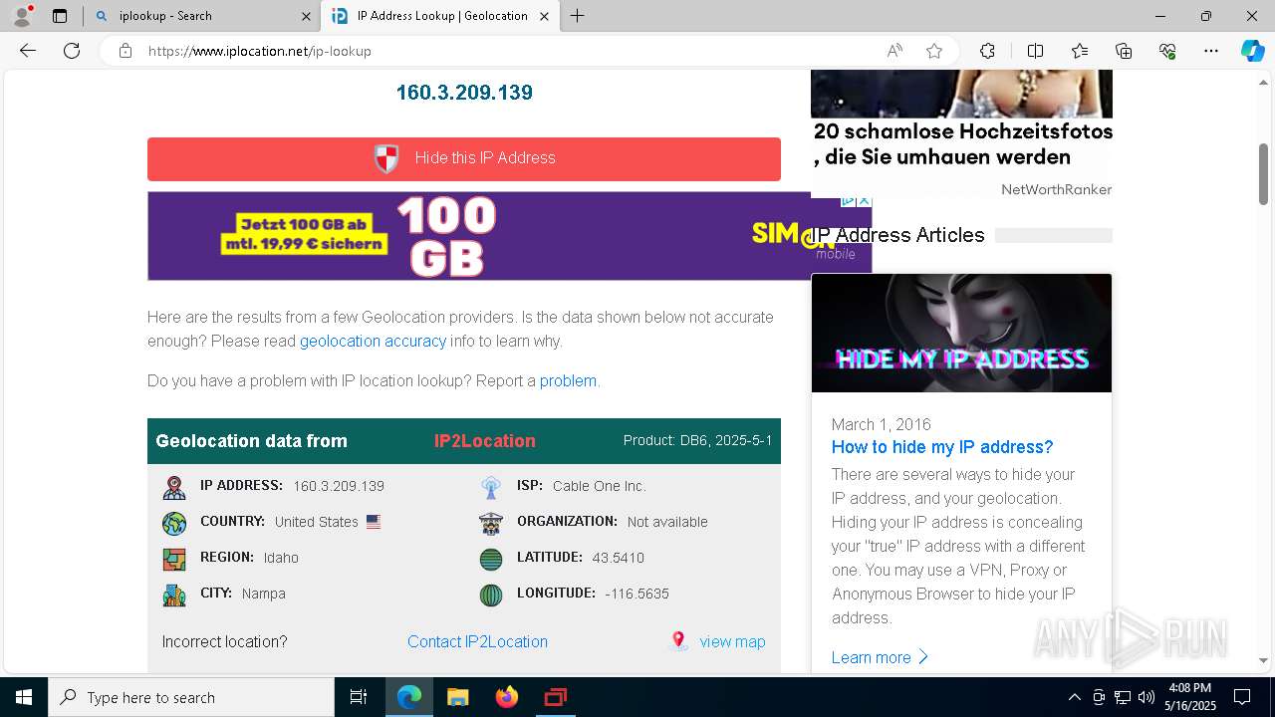1275x717 pixels.
Task: Close the iplookup - Search tab
Action: click(x=306, y=16)
